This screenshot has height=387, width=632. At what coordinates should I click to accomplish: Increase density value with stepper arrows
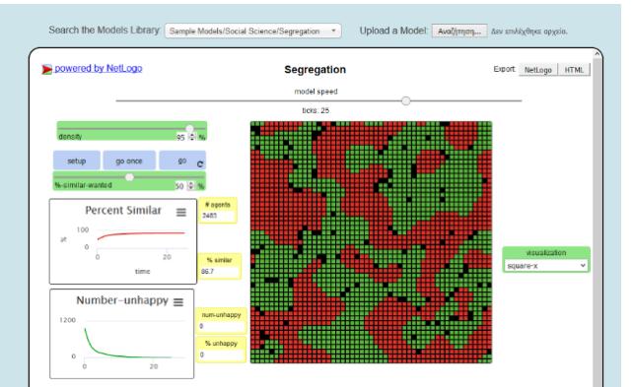coord(192,137)
